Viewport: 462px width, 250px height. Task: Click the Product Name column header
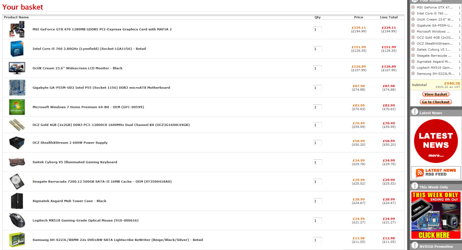point(16,18)
